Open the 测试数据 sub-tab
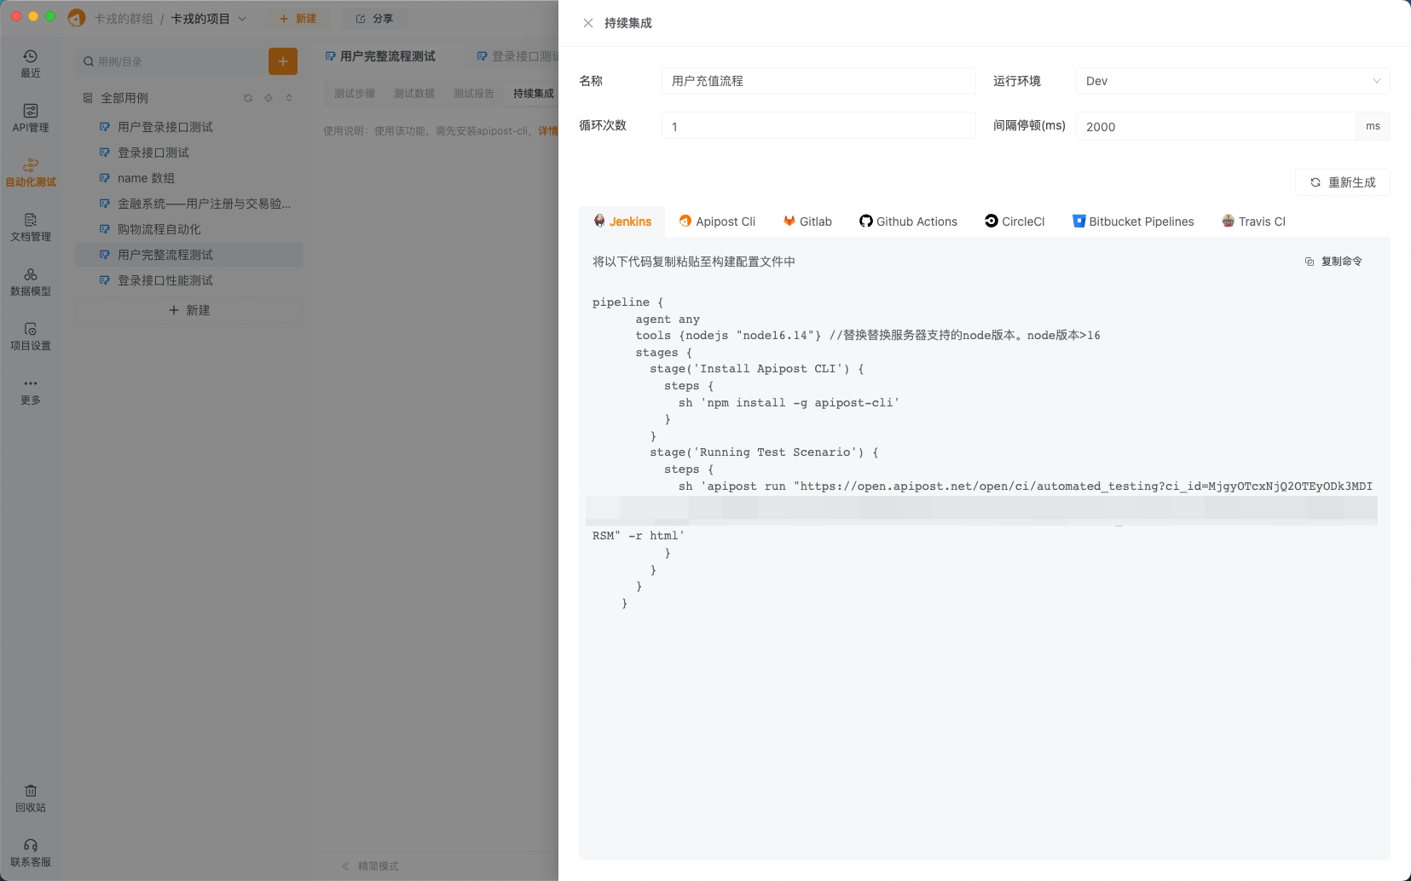The image size is (1411, 881). point(414,94)
